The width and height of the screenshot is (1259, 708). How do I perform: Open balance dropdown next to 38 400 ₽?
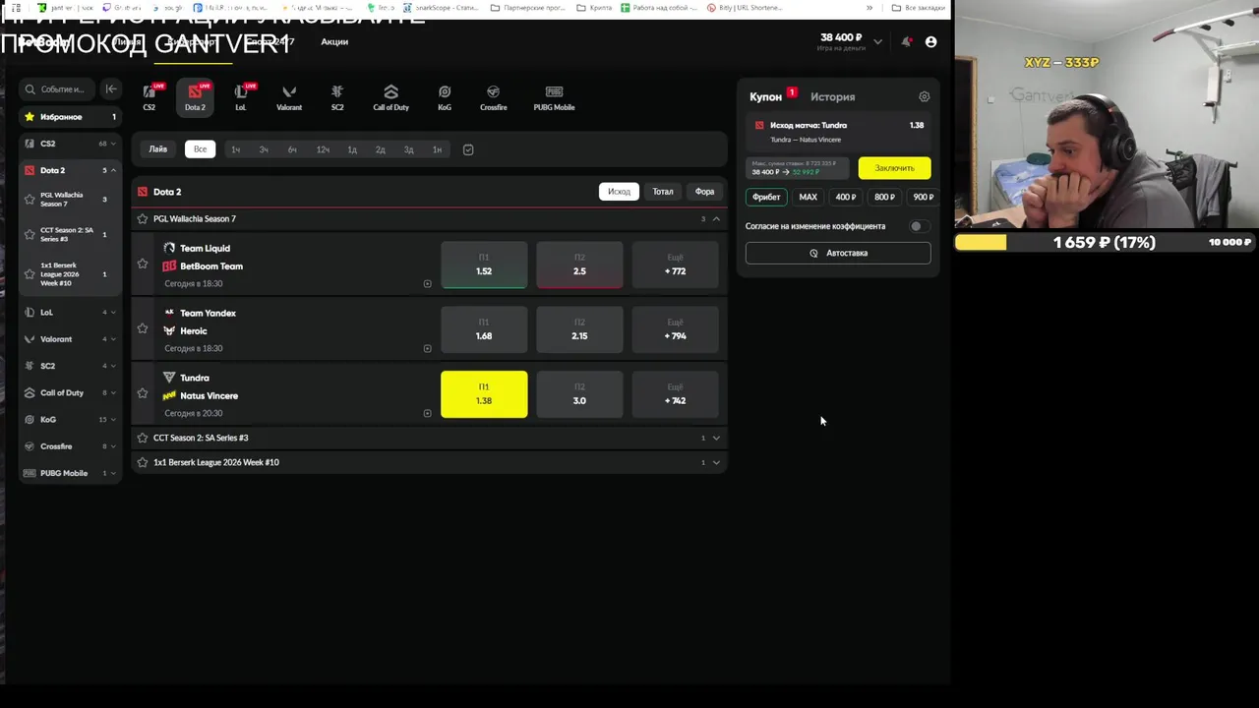coord(877,41)
